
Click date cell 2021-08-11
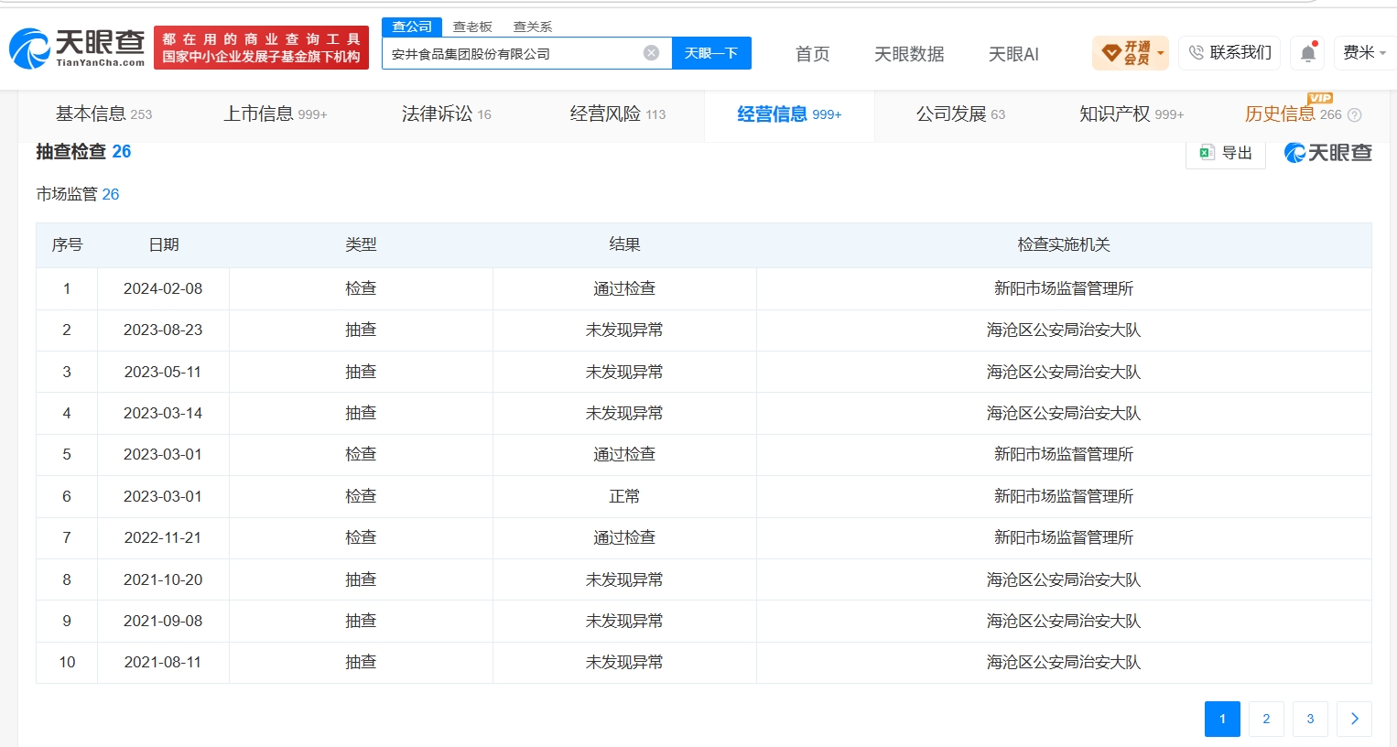[x=163, y=662]
